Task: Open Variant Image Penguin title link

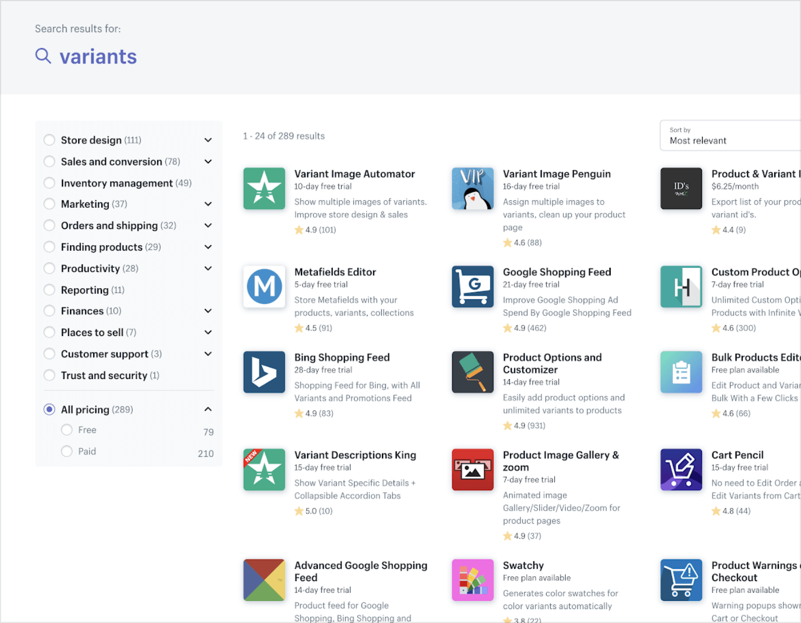Action: pos(557,174)
